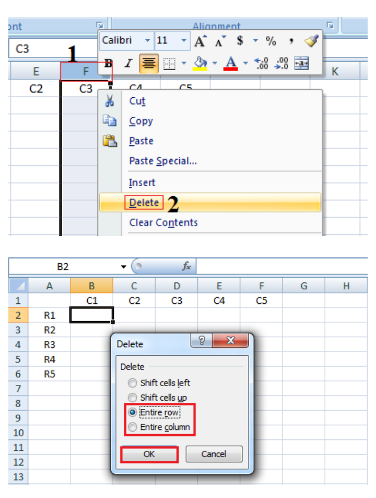Select the Entire row radio button
376x498 pixels.
(133, 413)
